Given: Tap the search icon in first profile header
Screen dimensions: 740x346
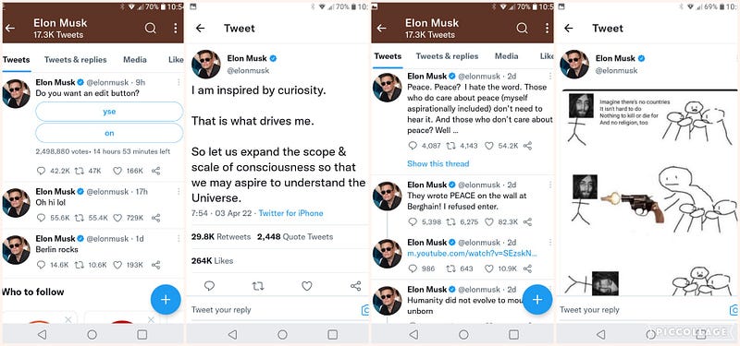Looking at the screenshot, I should click(150, 29).
